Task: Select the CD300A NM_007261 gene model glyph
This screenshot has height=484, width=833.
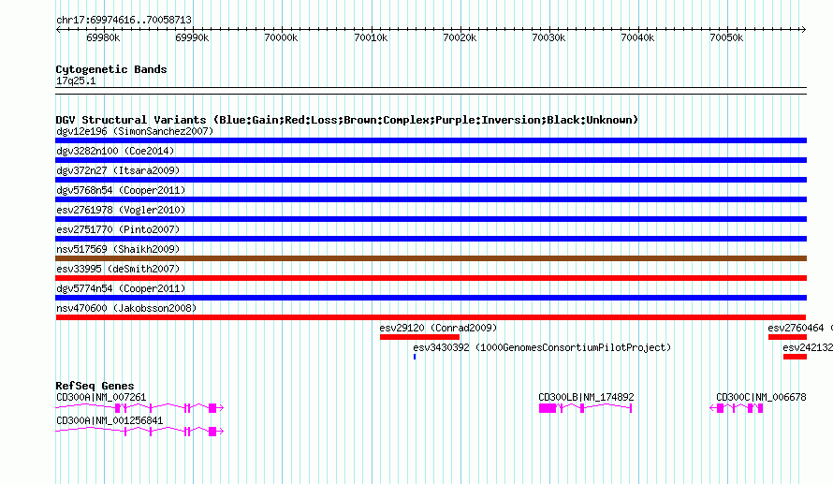Action: coord(139,408)
